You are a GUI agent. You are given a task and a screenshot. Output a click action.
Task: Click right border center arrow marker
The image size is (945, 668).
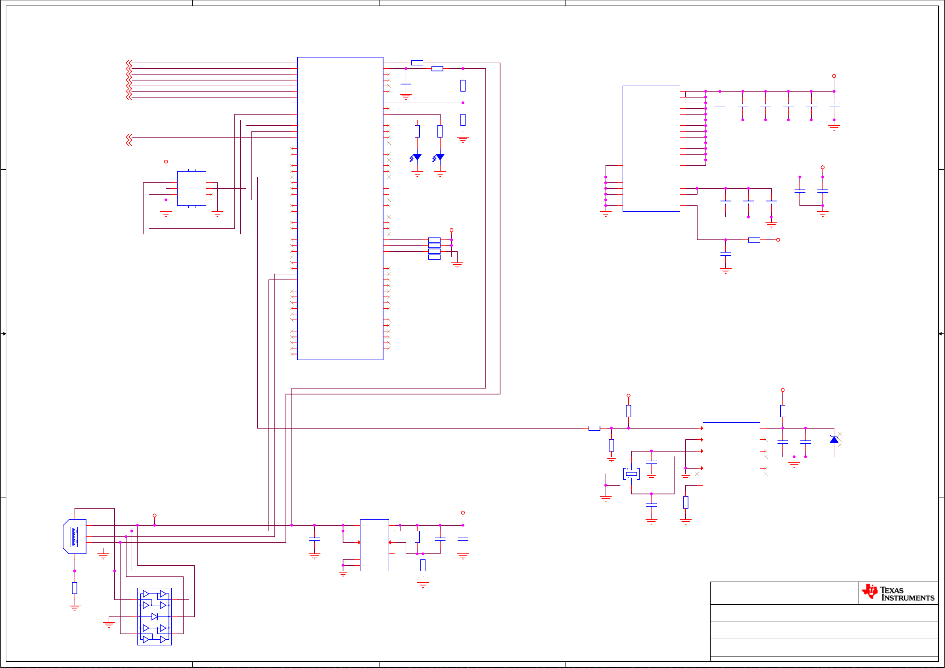941,334
